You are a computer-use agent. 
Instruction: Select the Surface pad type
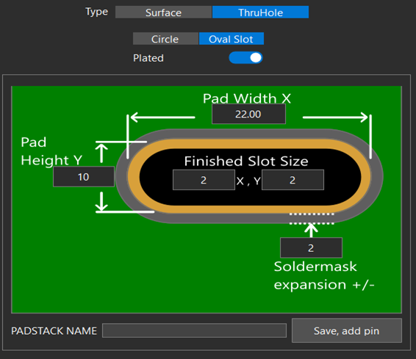click(163, 12)
